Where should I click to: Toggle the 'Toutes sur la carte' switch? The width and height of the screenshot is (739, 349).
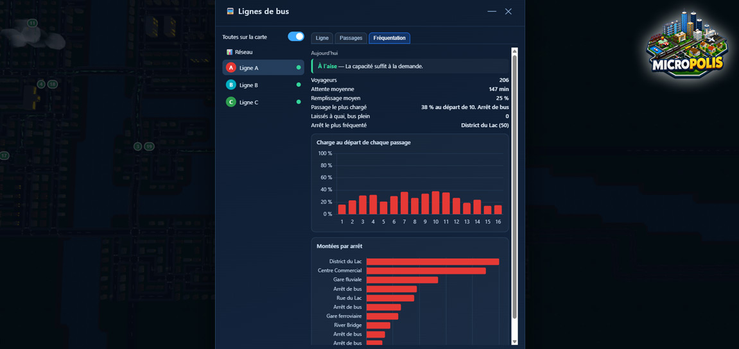tap(296, 37)
